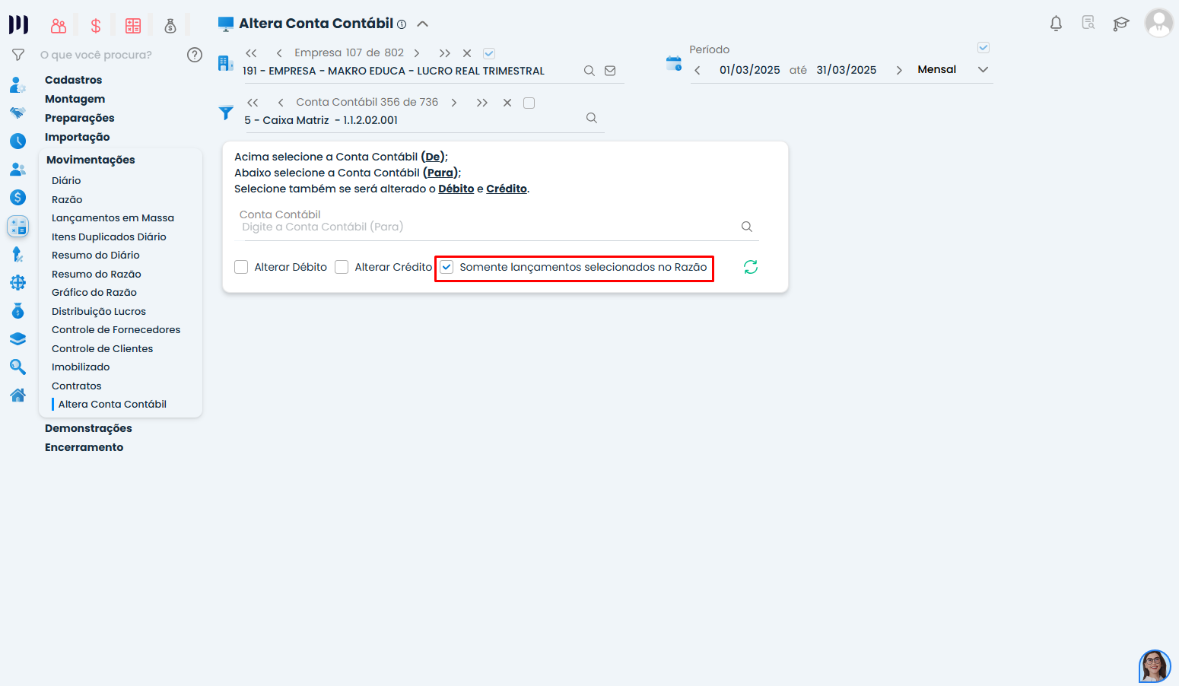Image resolution: width=1179 pixels, height=686 pixels.
Task: Click the home sidebar icon
Action: [17, 395]
